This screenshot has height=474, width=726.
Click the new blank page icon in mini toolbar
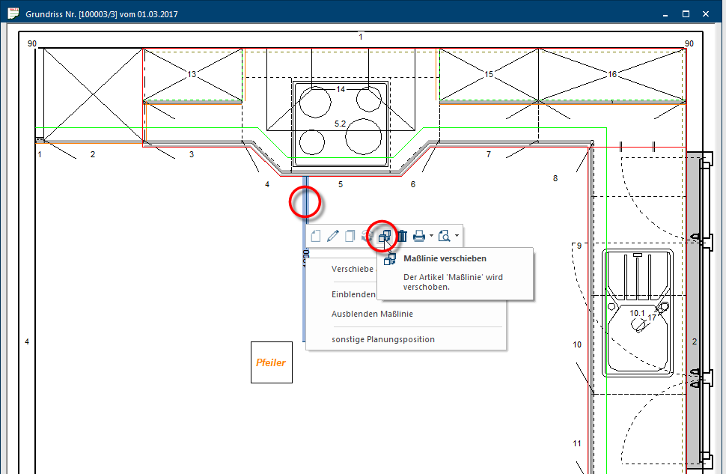(x=316, y=236)
